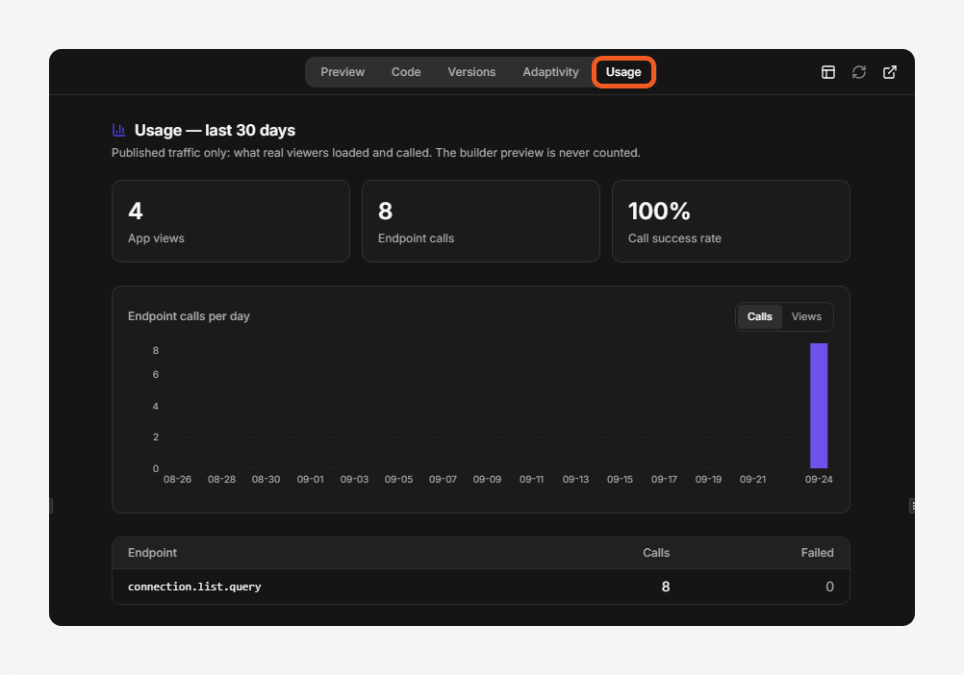
Task: Toggle chart to Views
Action: pos(806,316)
